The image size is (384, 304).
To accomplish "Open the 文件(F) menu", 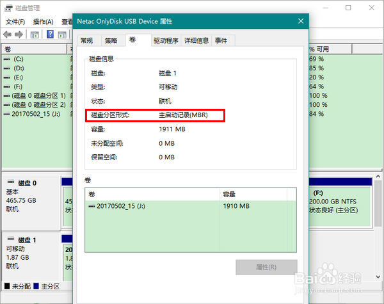I will (15, 22).
